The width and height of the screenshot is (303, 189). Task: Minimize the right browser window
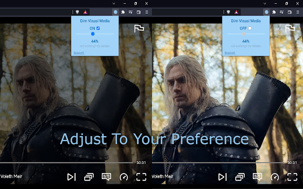click(x=276, y=3)
